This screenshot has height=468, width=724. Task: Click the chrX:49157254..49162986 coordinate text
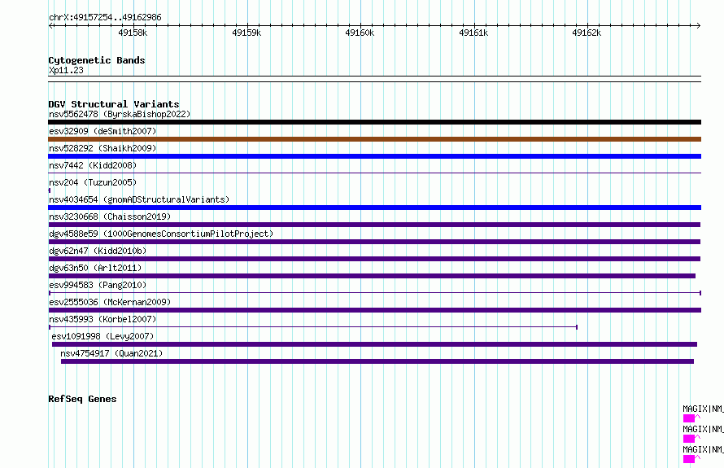(105, 18)
